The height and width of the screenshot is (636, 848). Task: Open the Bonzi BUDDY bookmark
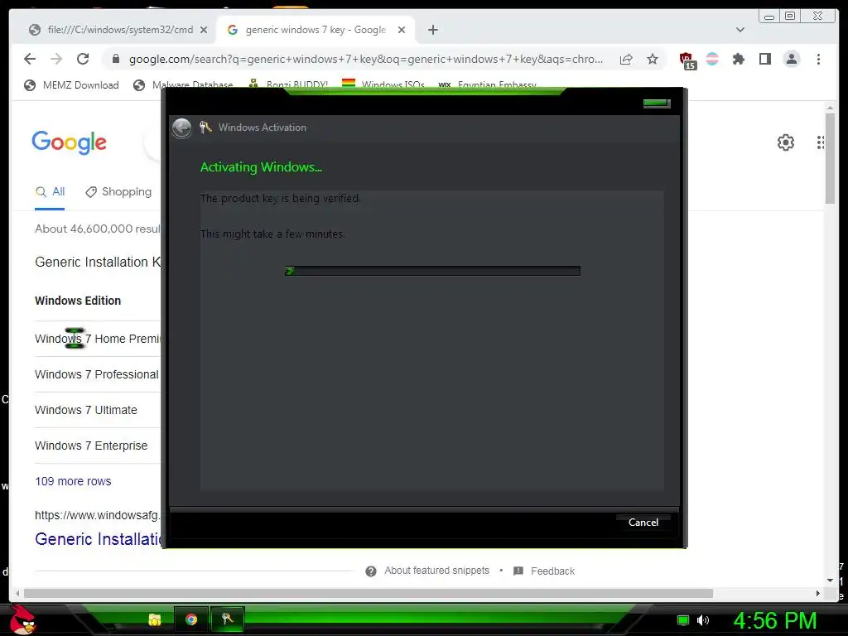point(288,85)
